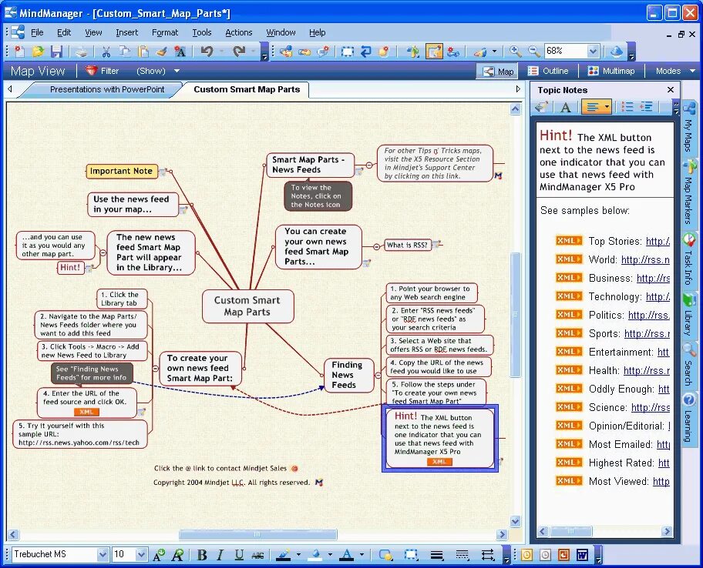Open a file with the folder icon
This screenshot has width=703, height=568.
click(38, 52)
